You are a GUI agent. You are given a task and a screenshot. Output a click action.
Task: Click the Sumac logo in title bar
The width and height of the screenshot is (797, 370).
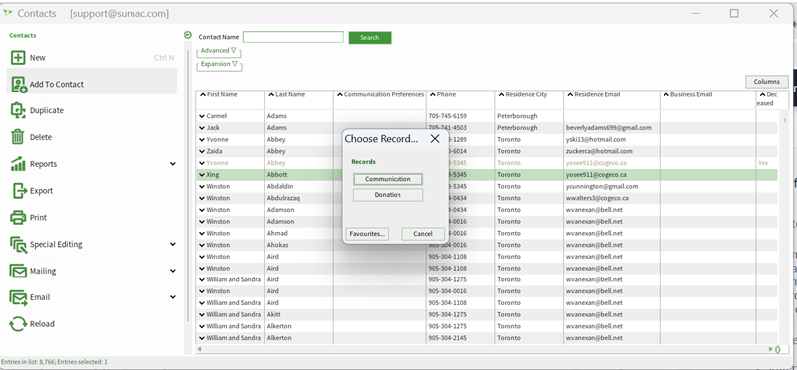point(7,13)
